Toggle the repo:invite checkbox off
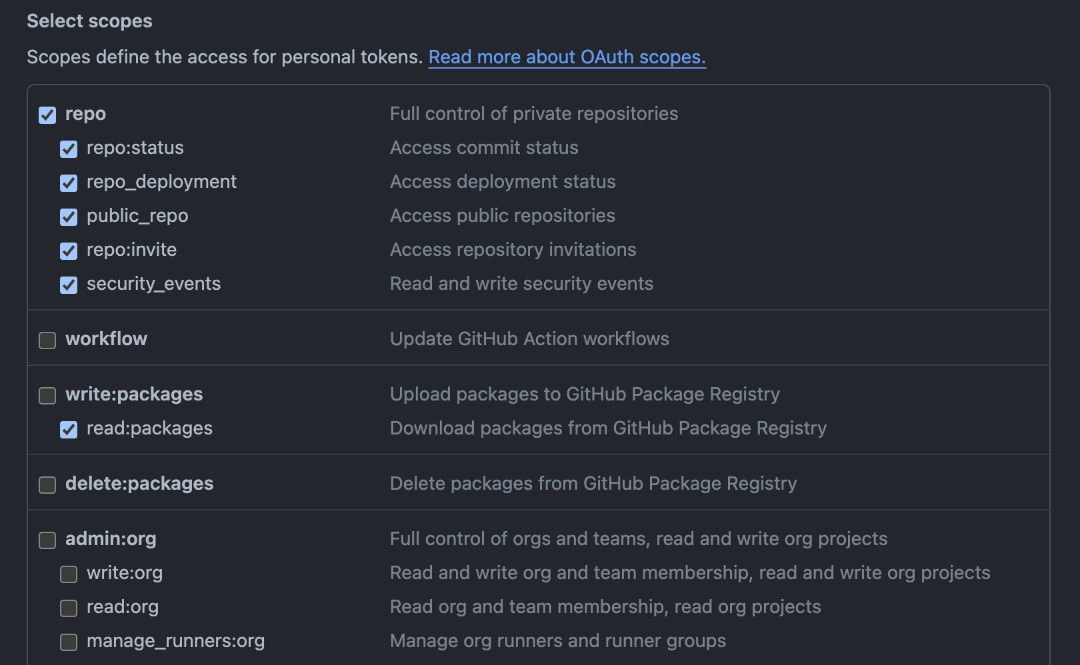Image resolution: width=1080 pixels, height=665 pixels. coord(69,251)
